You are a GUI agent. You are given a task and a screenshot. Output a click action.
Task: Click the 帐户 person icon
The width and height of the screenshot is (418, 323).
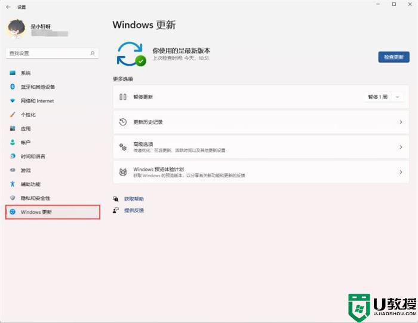13,142
